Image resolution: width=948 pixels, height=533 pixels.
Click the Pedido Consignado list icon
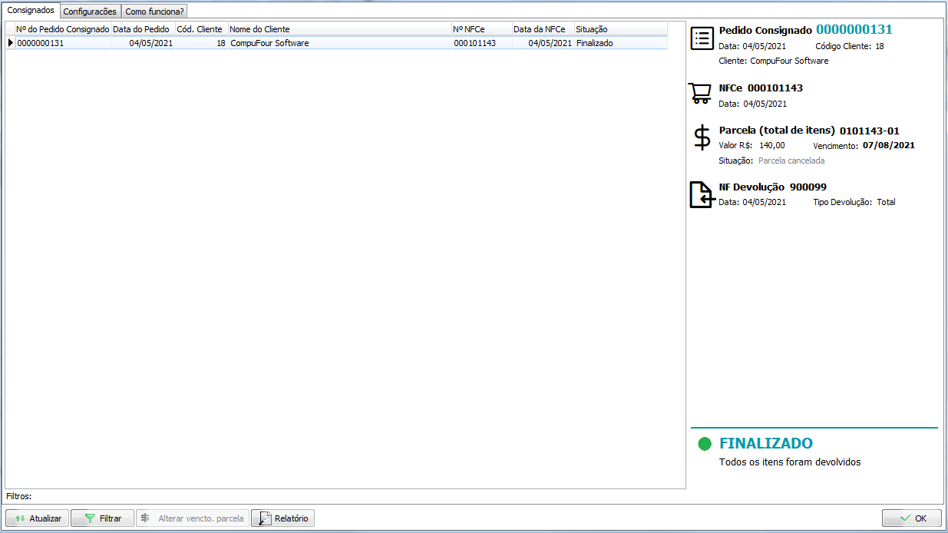(x=702, y=38)
